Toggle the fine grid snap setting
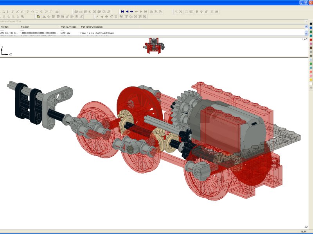Screen dimensions: 313x234 pos(211,11)
